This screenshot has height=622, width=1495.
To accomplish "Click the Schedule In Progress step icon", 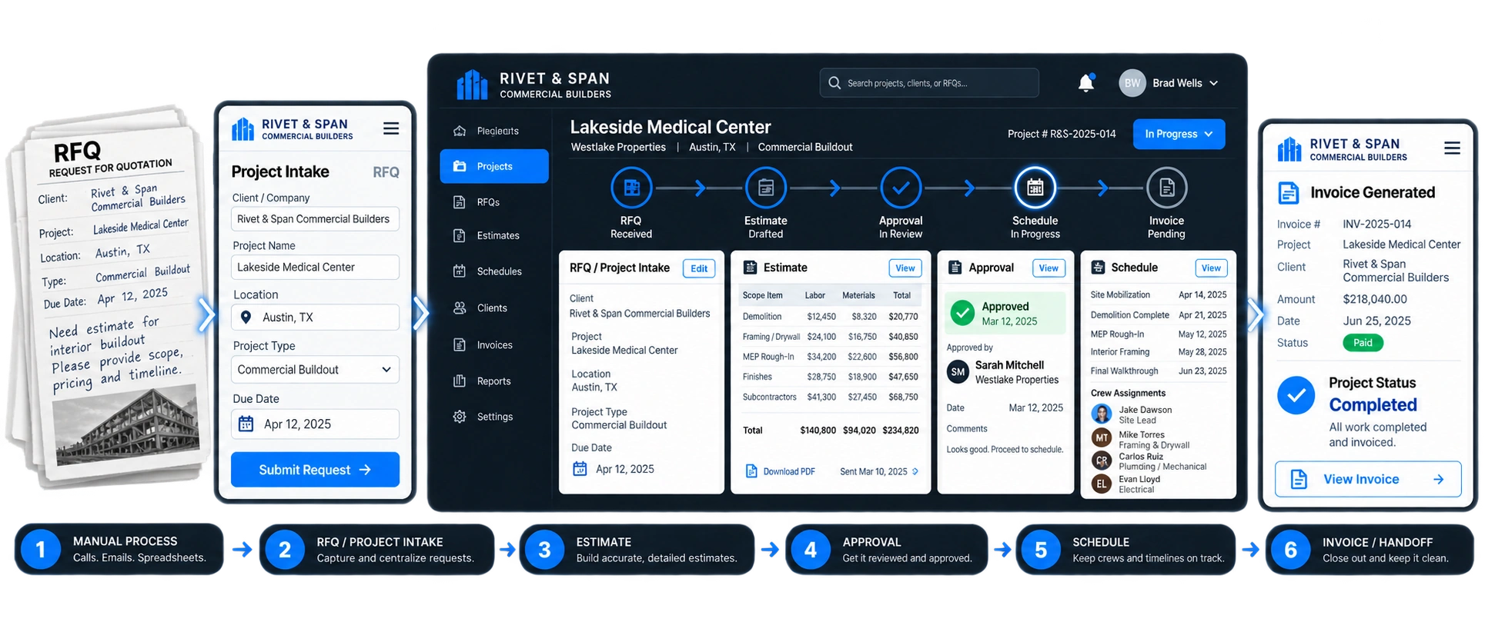I will [x=1035, y=188].
